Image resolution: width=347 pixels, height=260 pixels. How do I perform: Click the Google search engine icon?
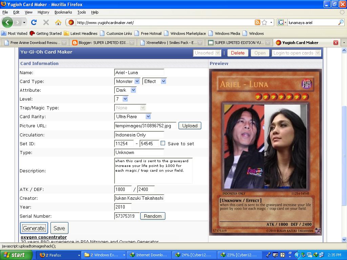coord(281,22)
